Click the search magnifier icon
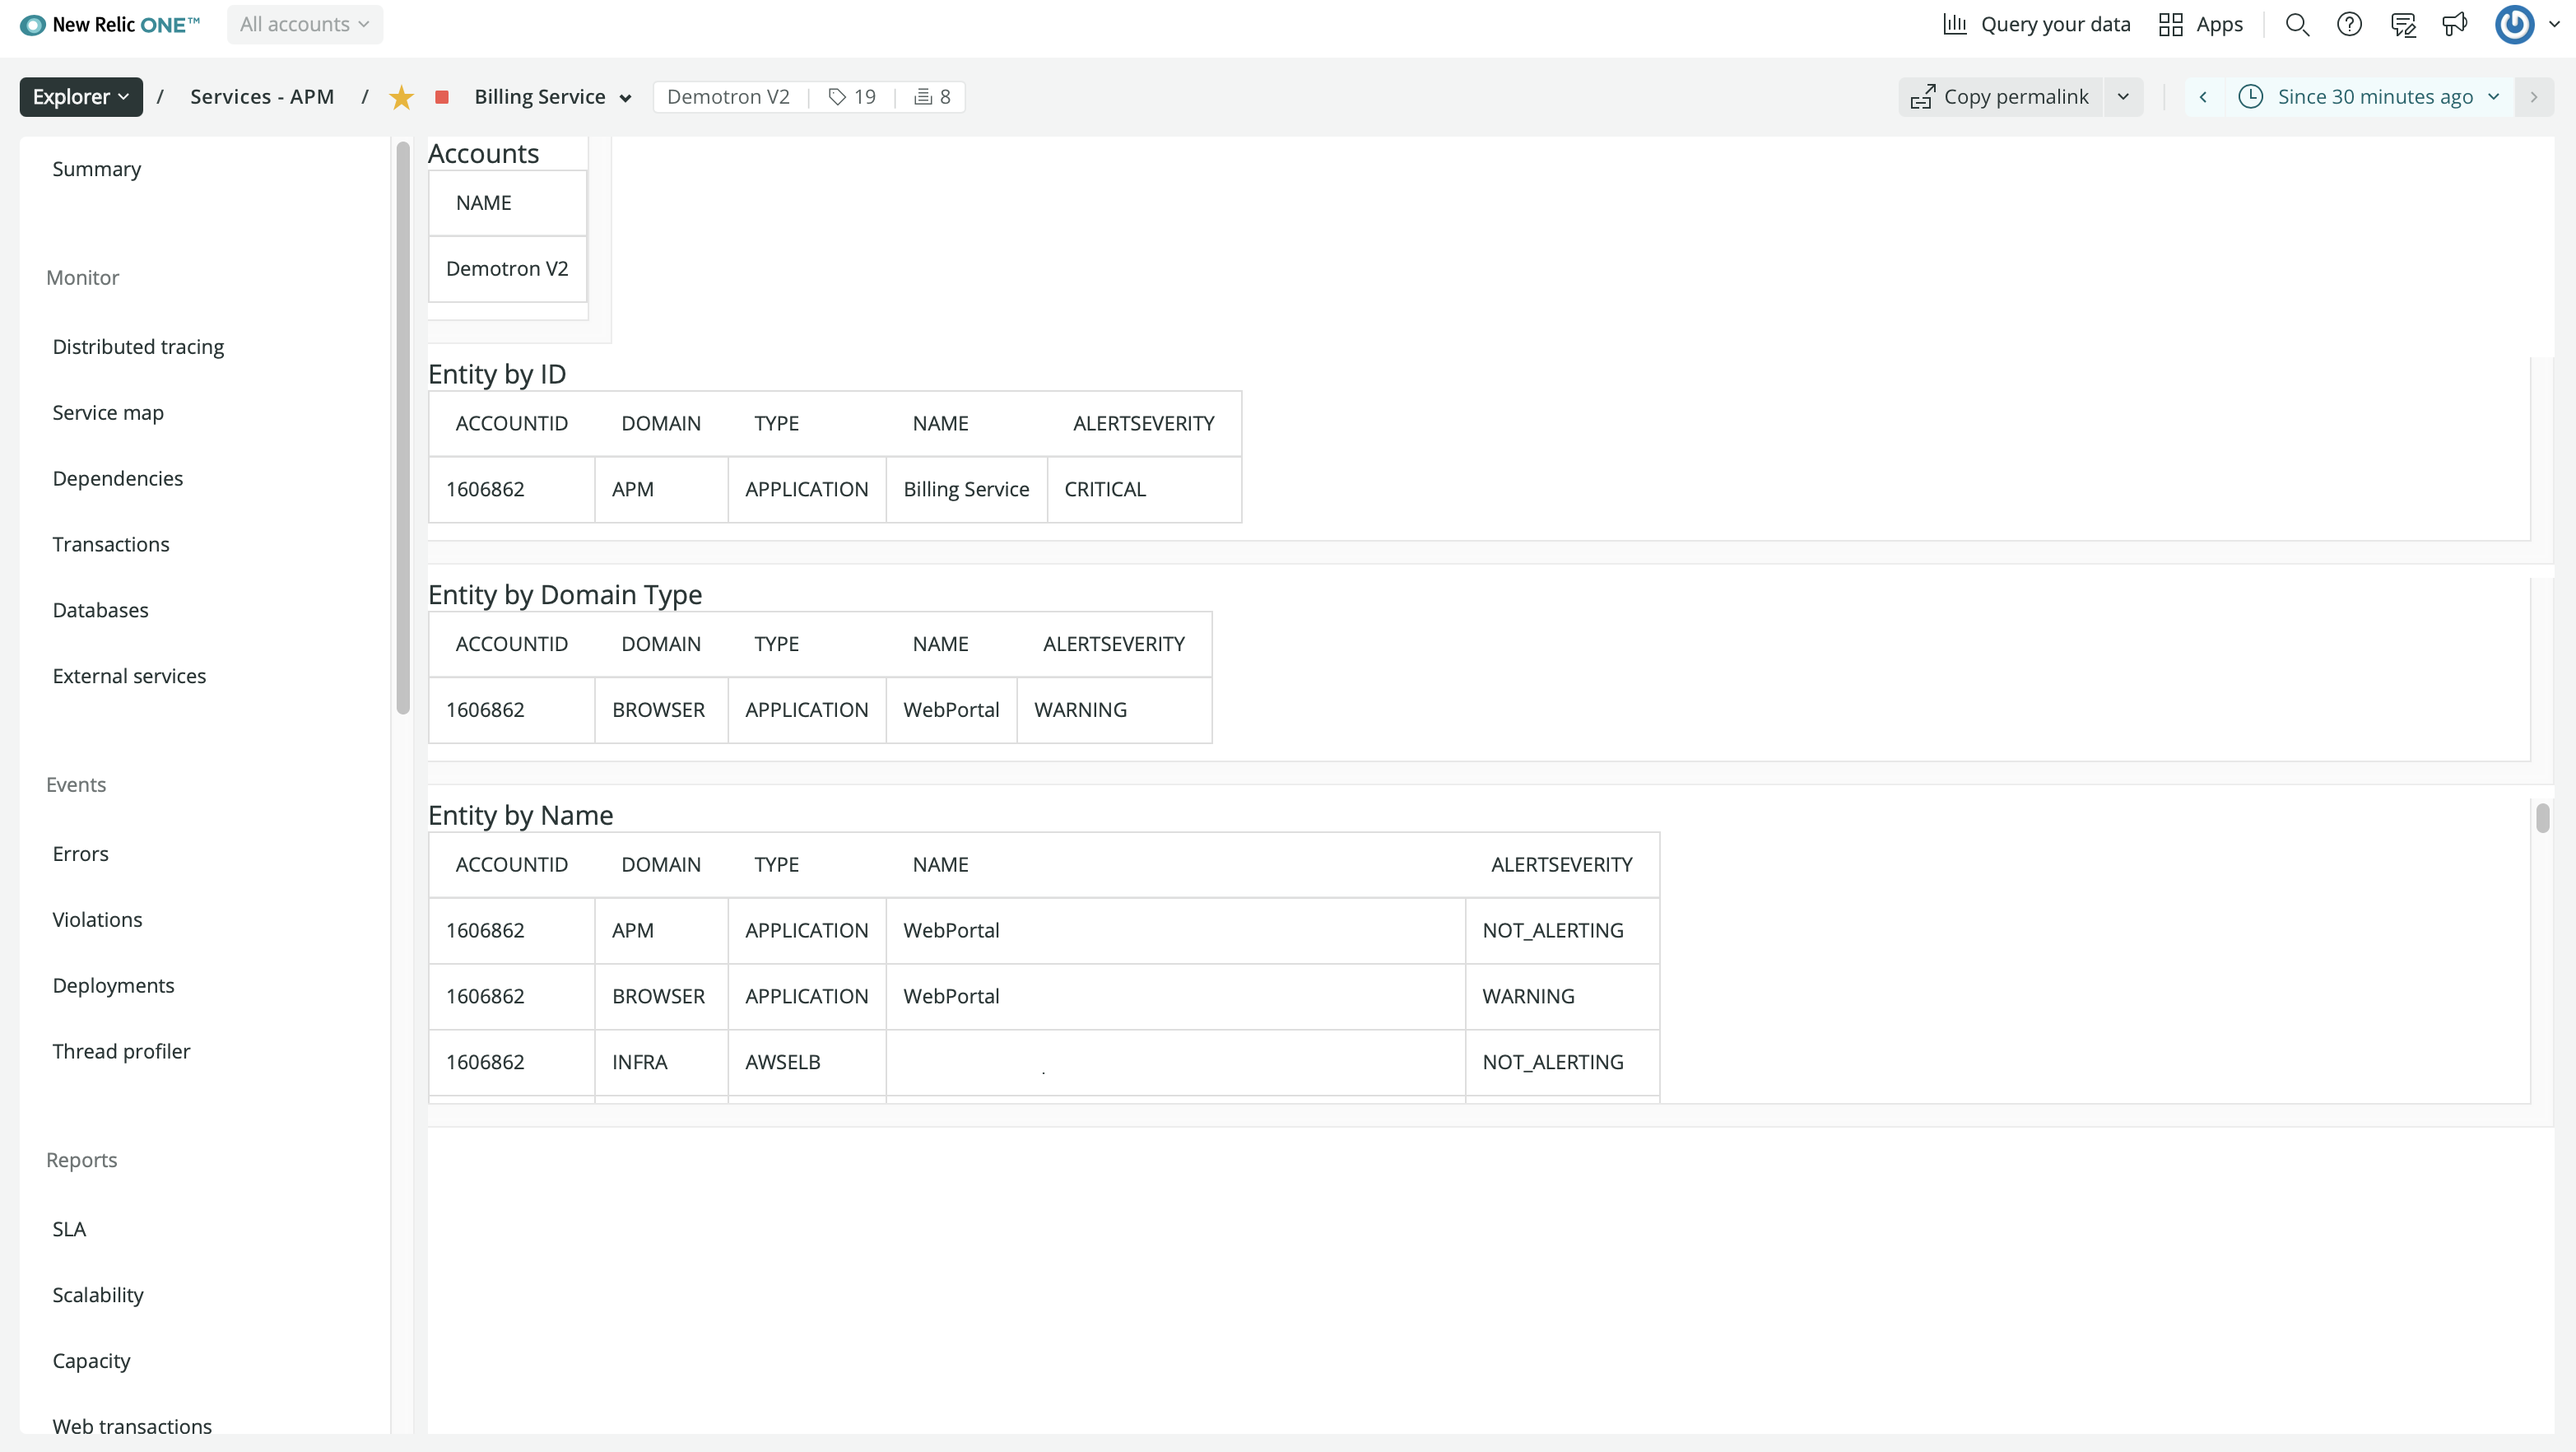The image size is (2576, 1452). pos(2297,24)
